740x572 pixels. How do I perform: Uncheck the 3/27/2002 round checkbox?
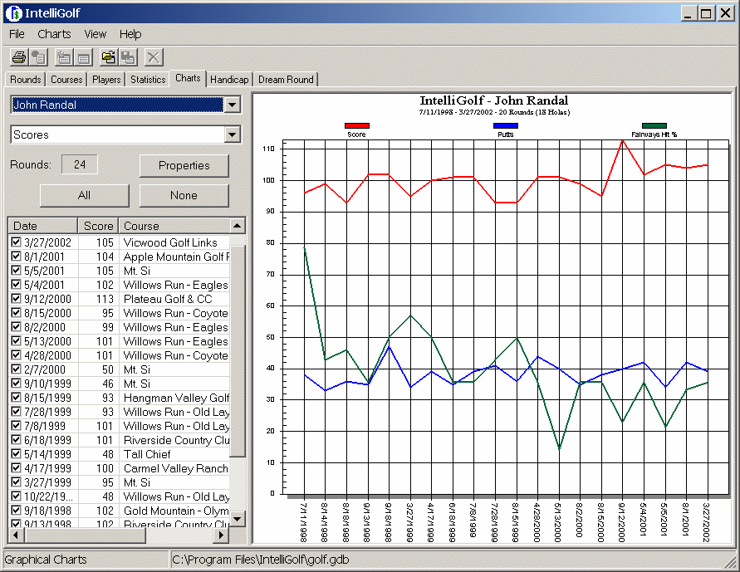(16, 242)
